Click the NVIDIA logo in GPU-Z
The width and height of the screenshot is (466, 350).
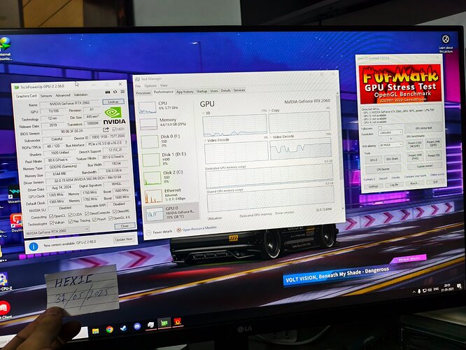coord(114,116)
